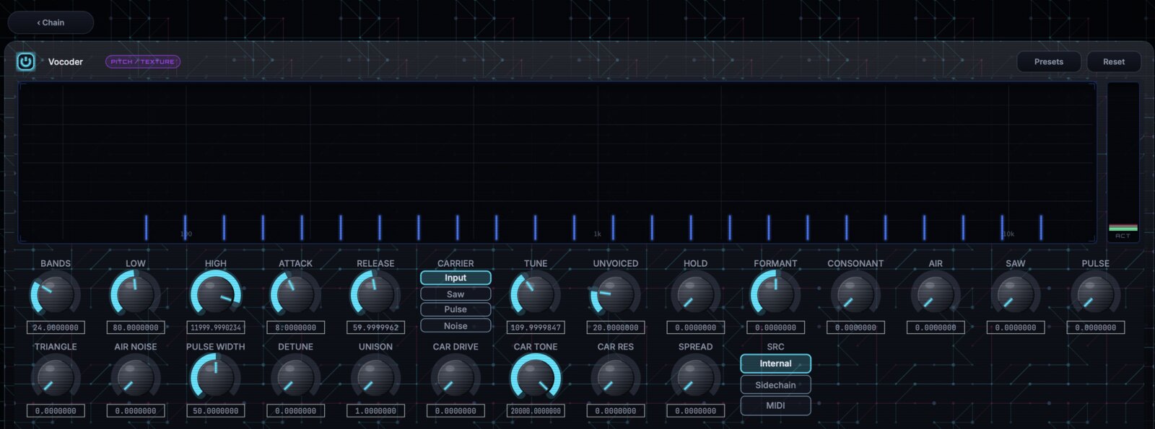The width and height of the screenshot is (1155, 429).
Task: Click the SAW value field
Action: tap(1016, 327)
